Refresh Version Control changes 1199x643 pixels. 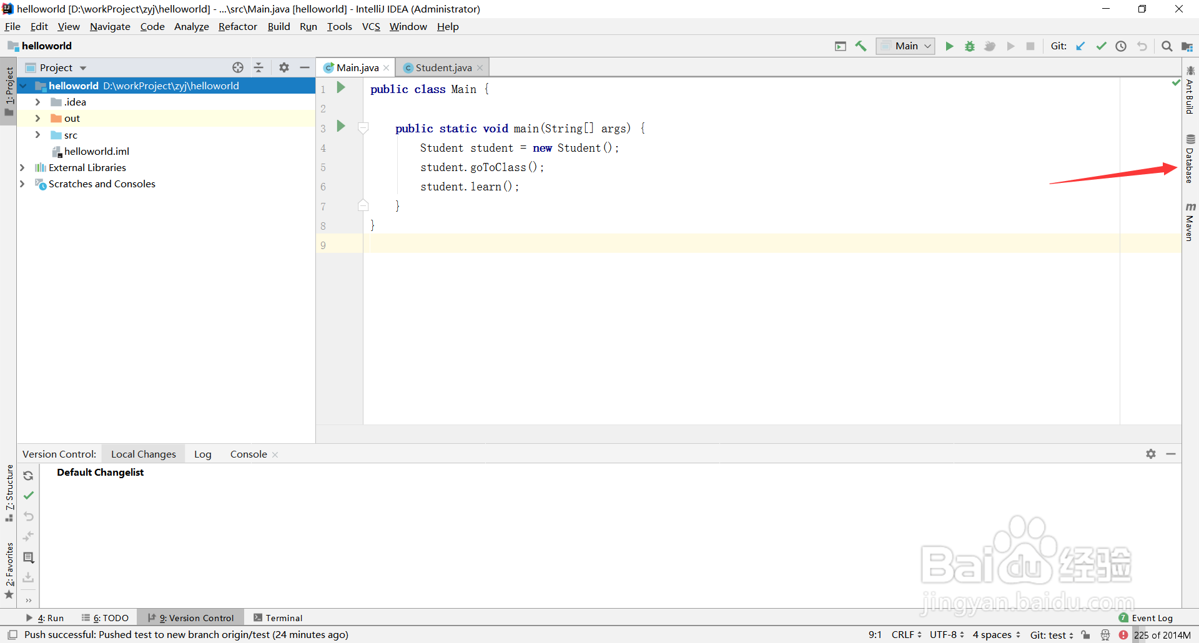pos(28,476)
